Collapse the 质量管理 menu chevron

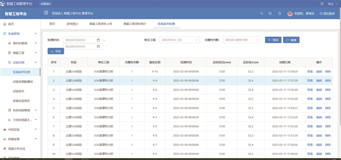(x=36, y=34)
